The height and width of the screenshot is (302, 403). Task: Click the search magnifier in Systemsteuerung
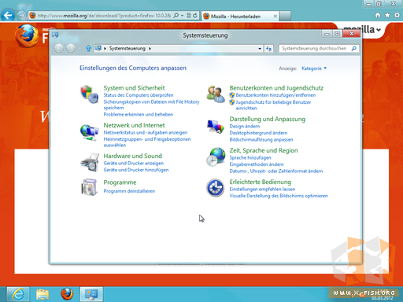(354, 49)
